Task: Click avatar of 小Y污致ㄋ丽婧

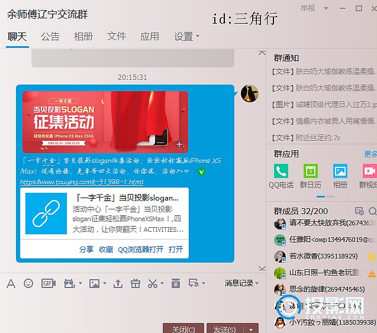Action: (x=280, y=322)
